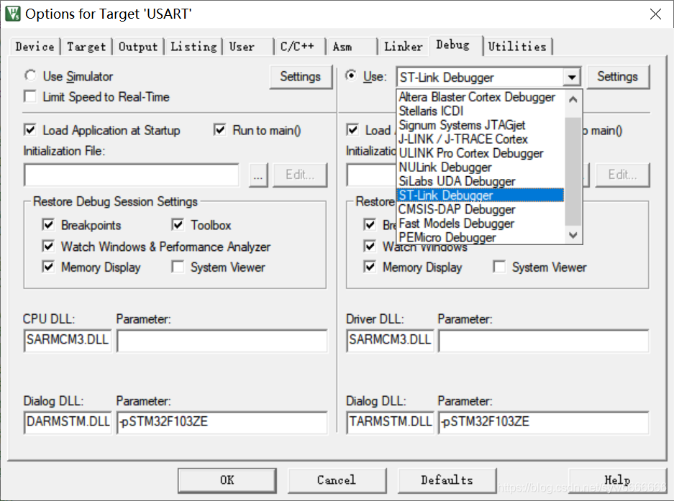
Task: Click simulator Initialization File field
Action: coord(132,175)
